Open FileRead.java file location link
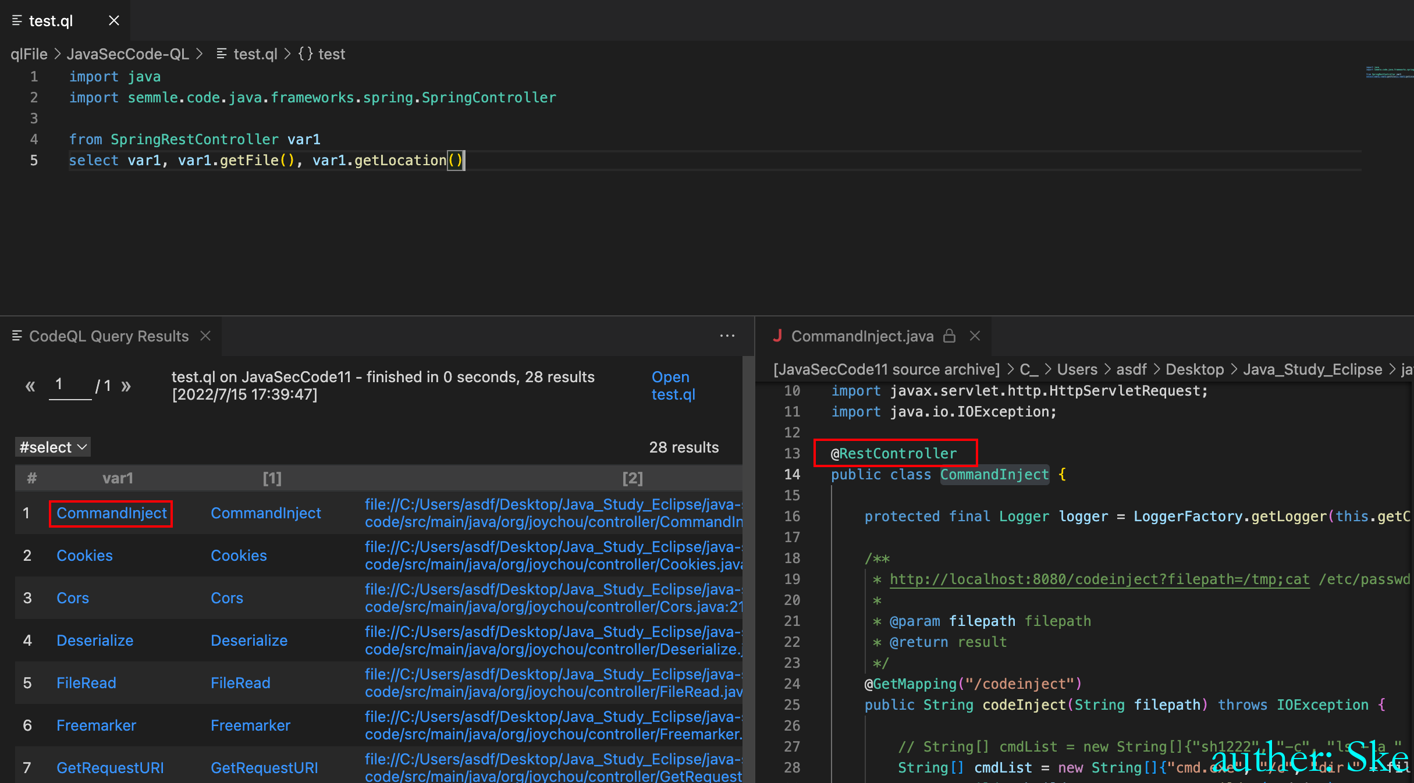Image resolution: width=1414 pixels, height=783 pixels. [x=553, y=683]
